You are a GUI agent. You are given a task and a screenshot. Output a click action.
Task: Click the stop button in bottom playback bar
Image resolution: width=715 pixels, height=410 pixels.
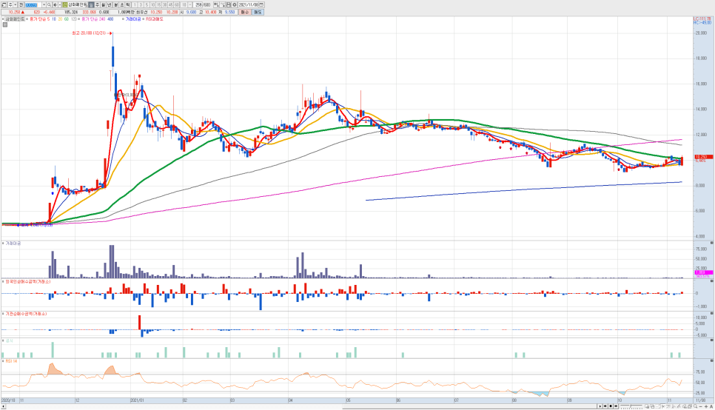click(x=611, y=406)
